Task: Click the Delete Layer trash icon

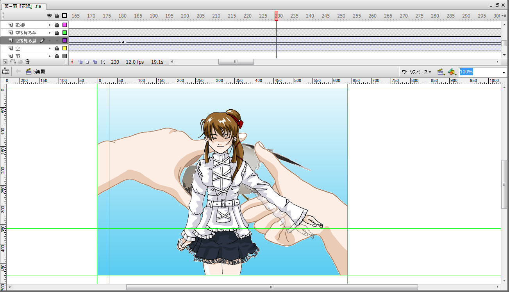Action: click(x=27, y=62)
